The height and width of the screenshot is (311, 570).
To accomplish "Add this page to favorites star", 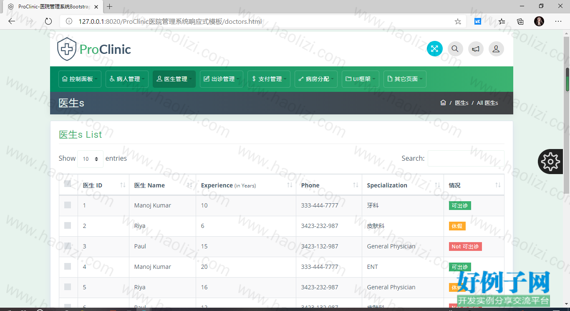I will pyautogui.click(x=458, y=21).
